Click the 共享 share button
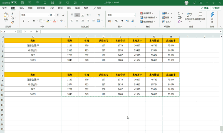 (205, 8)
